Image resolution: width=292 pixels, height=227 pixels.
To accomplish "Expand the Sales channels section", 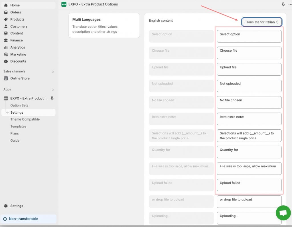I will [x=53, y=72].
